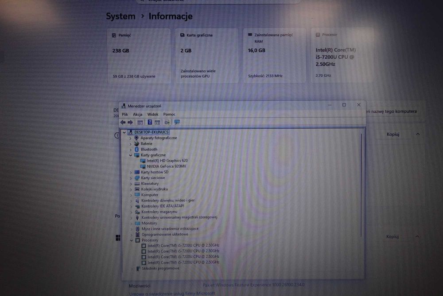Open the Procesor info card
Screen dimensions: 443x296
click(x=342, y=55)
